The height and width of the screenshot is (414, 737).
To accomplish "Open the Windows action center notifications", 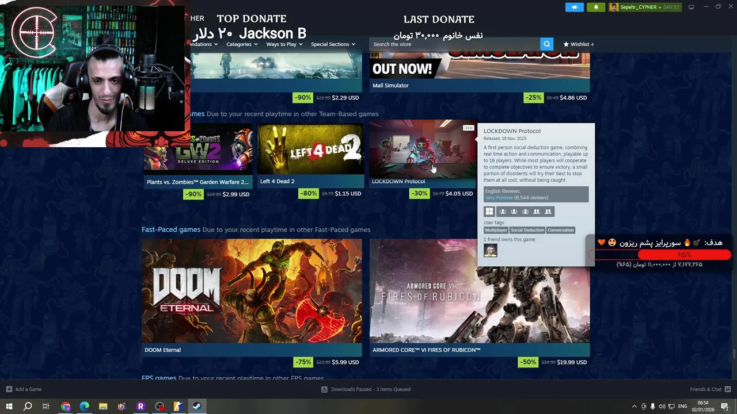I will tap(725, 407).
